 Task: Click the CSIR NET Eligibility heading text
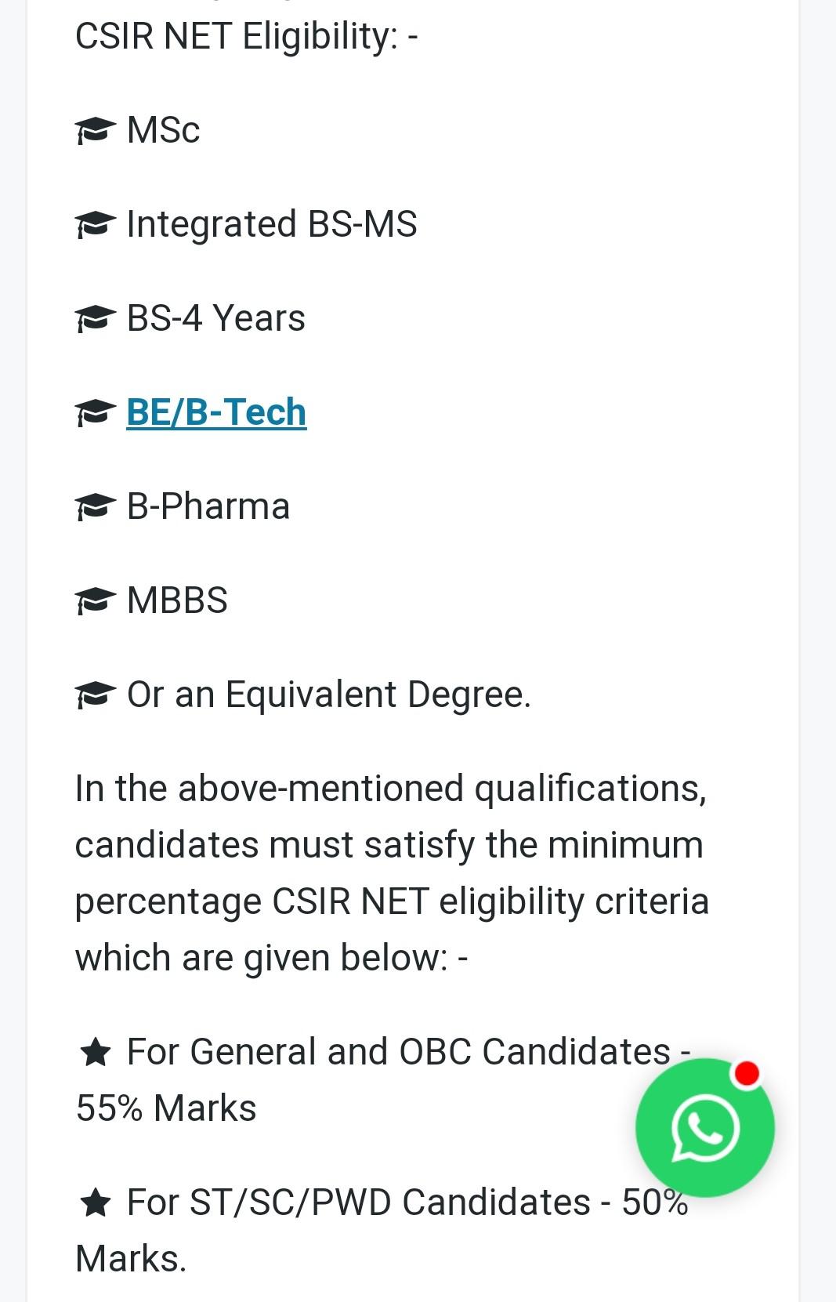click(246, 36)
